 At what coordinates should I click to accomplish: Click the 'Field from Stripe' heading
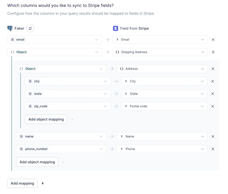point(135,29)
